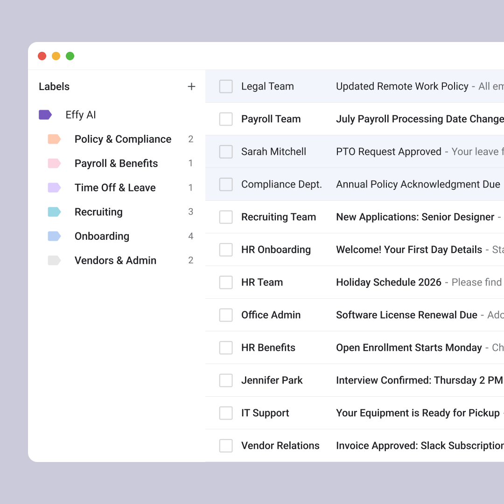The width and height of the screenshot is (504, 504).
Task: Click the teal Recruiting tag icon
Action: [54, 212]
